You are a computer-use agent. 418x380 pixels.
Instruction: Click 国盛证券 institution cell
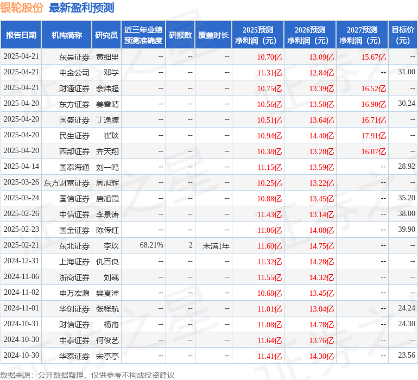click(x=74, y=120)
